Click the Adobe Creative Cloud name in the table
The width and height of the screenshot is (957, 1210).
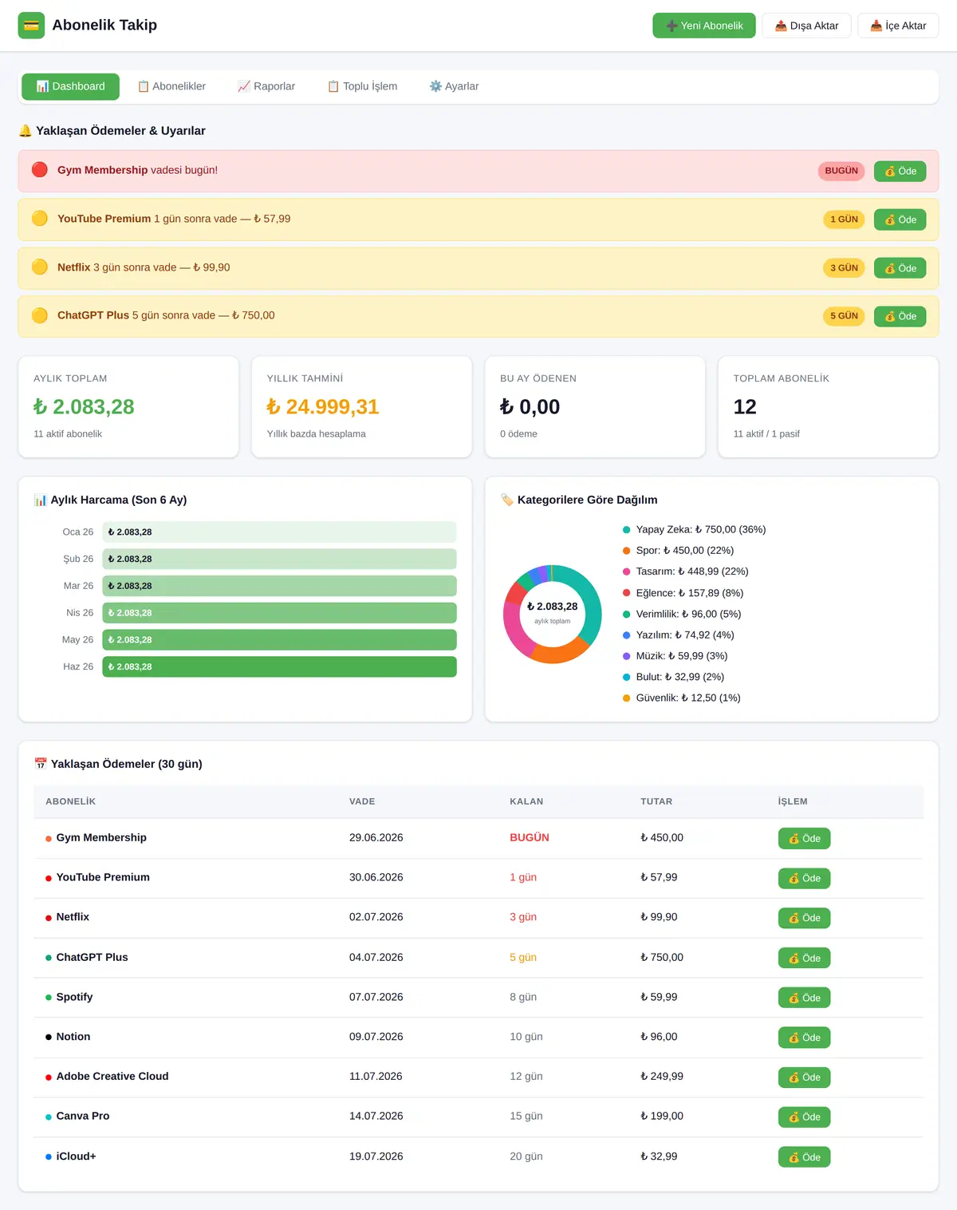[x=112, y=1076]
